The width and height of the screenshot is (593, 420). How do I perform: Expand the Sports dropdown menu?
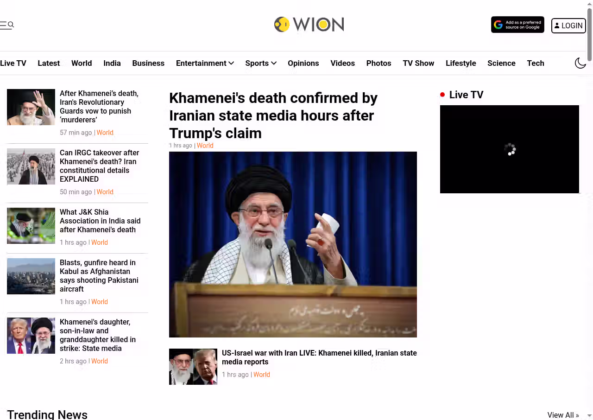point(261,63)
